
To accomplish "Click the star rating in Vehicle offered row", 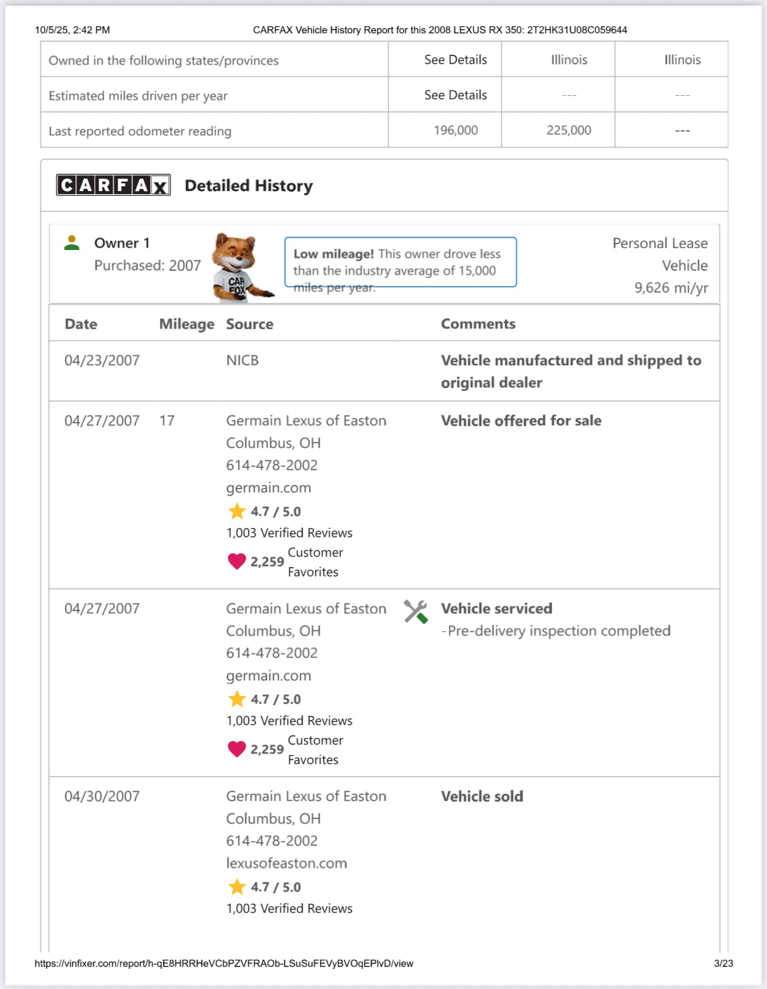I will (x=237, y=511).
